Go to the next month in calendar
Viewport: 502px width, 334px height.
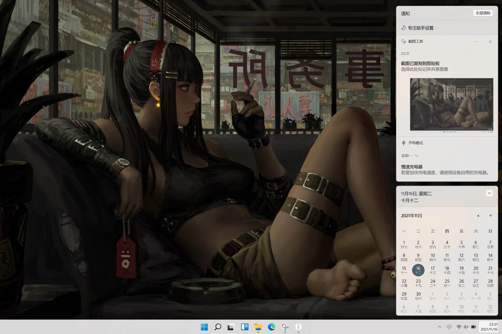click(490, 216)
